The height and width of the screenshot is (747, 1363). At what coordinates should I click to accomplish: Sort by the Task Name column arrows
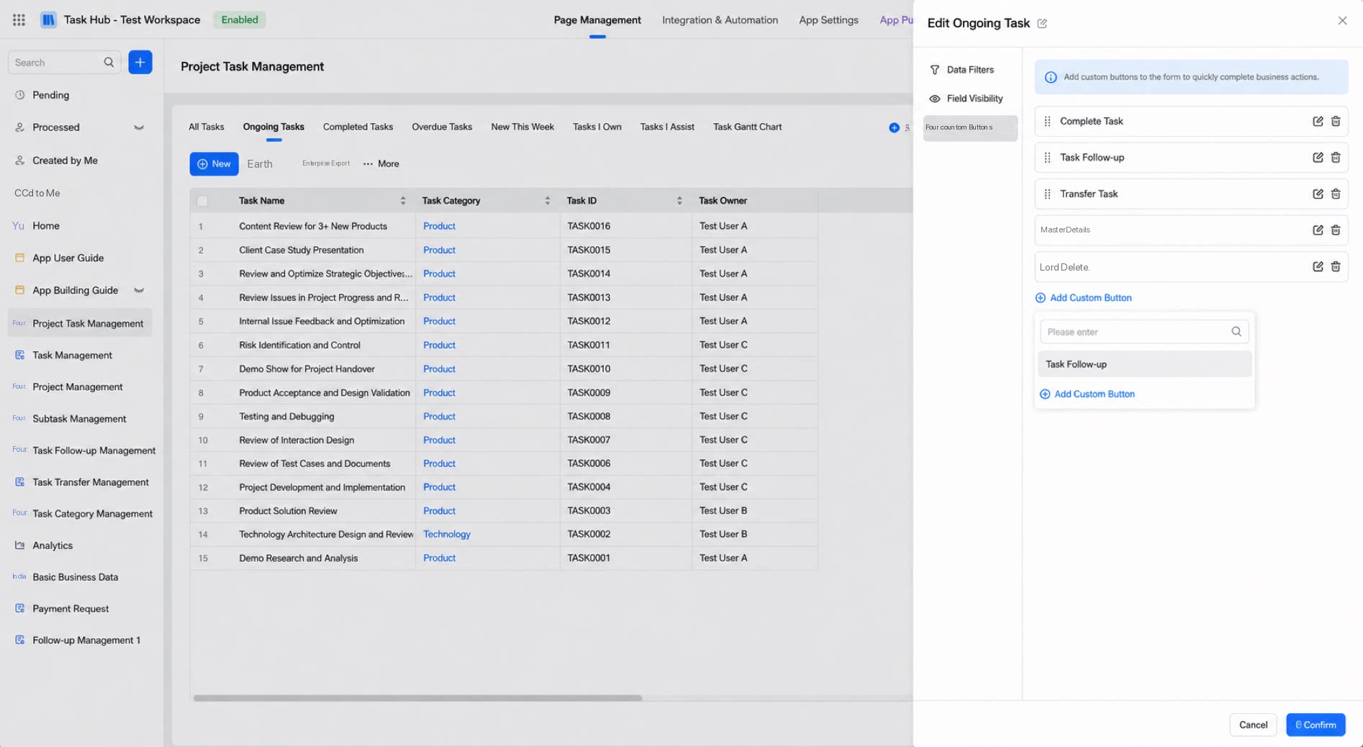403,201
